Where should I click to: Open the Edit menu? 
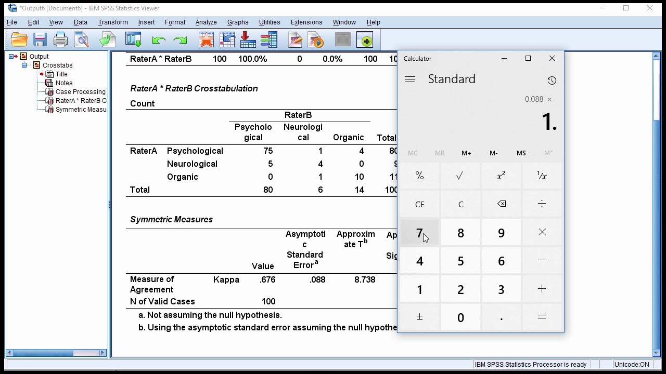(x=33, y=22)
